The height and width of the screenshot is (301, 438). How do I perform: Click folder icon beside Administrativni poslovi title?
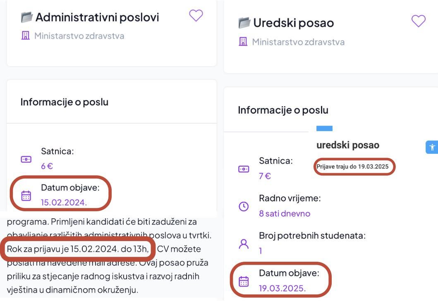tap(27, 17)
